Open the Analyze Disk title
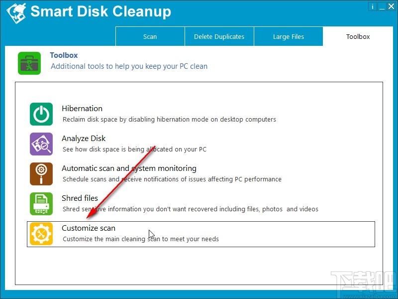Viewport: 398px width, 299px height. click(84, 139)
